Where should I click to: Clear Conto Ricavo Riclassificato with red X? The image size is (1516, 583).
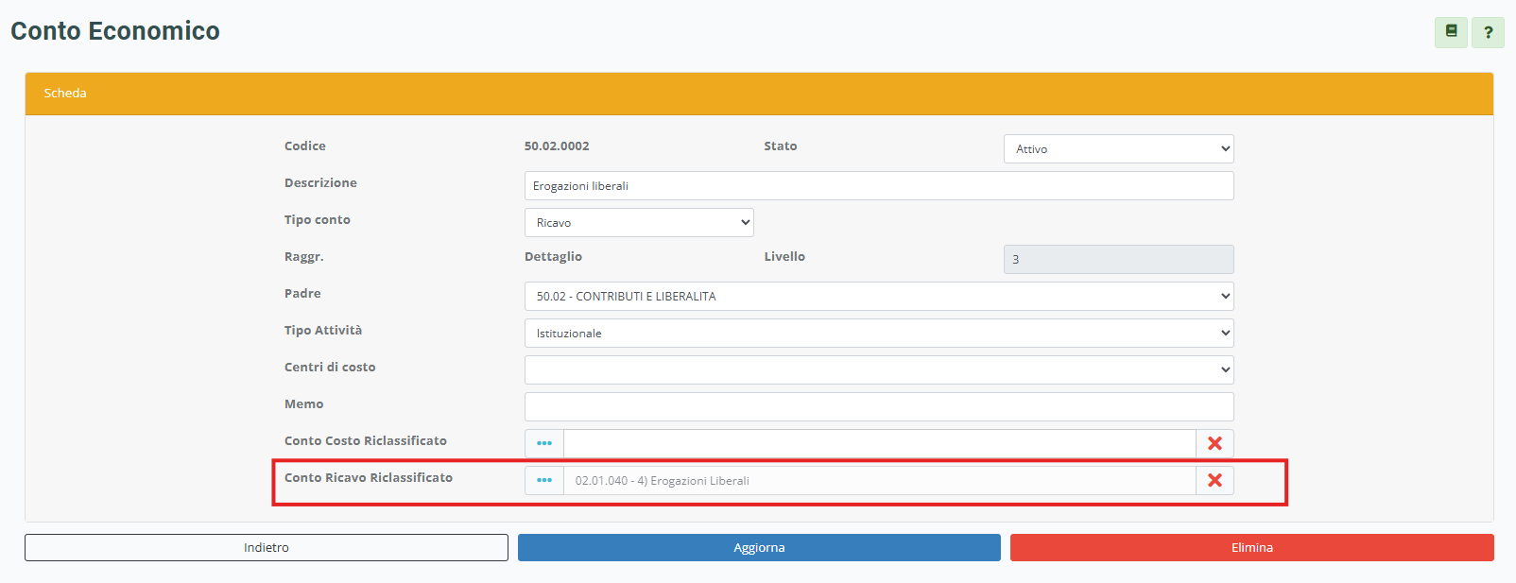tap(1215, 480)
